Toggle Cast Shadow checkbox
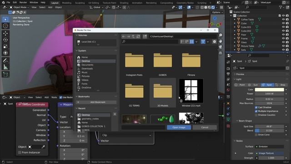The height and width of the screenshot is (164, 291). (x=256, y=108)
